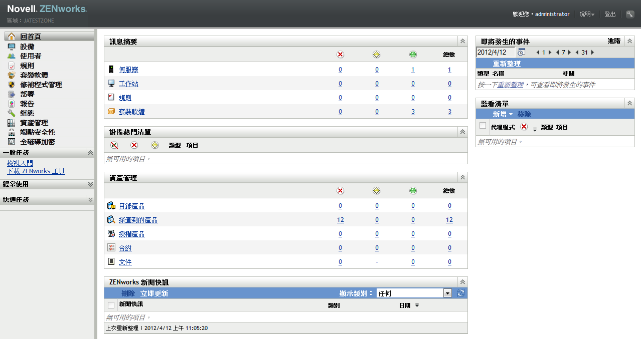Open 套裝軟體 bundles in sidebar
Image resolution: width=641 pixels, height=339 pixels.
point(34,75)
